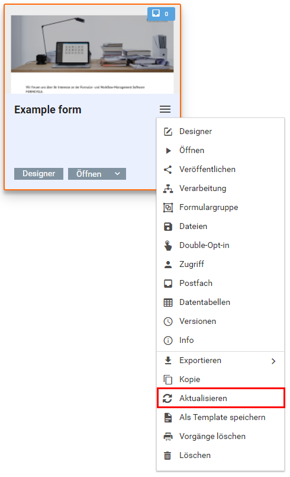This screenshot has width=290, height=477.
Task: Click the Öffnen button on form card
Action: pos(90,174)
